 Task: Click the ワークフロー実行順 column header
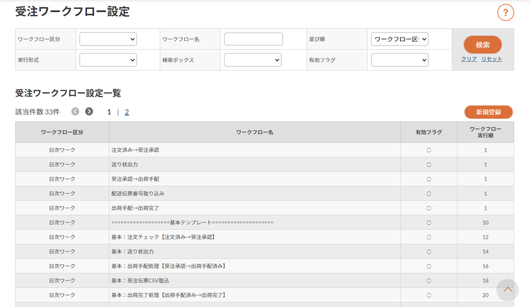(485, 133)
